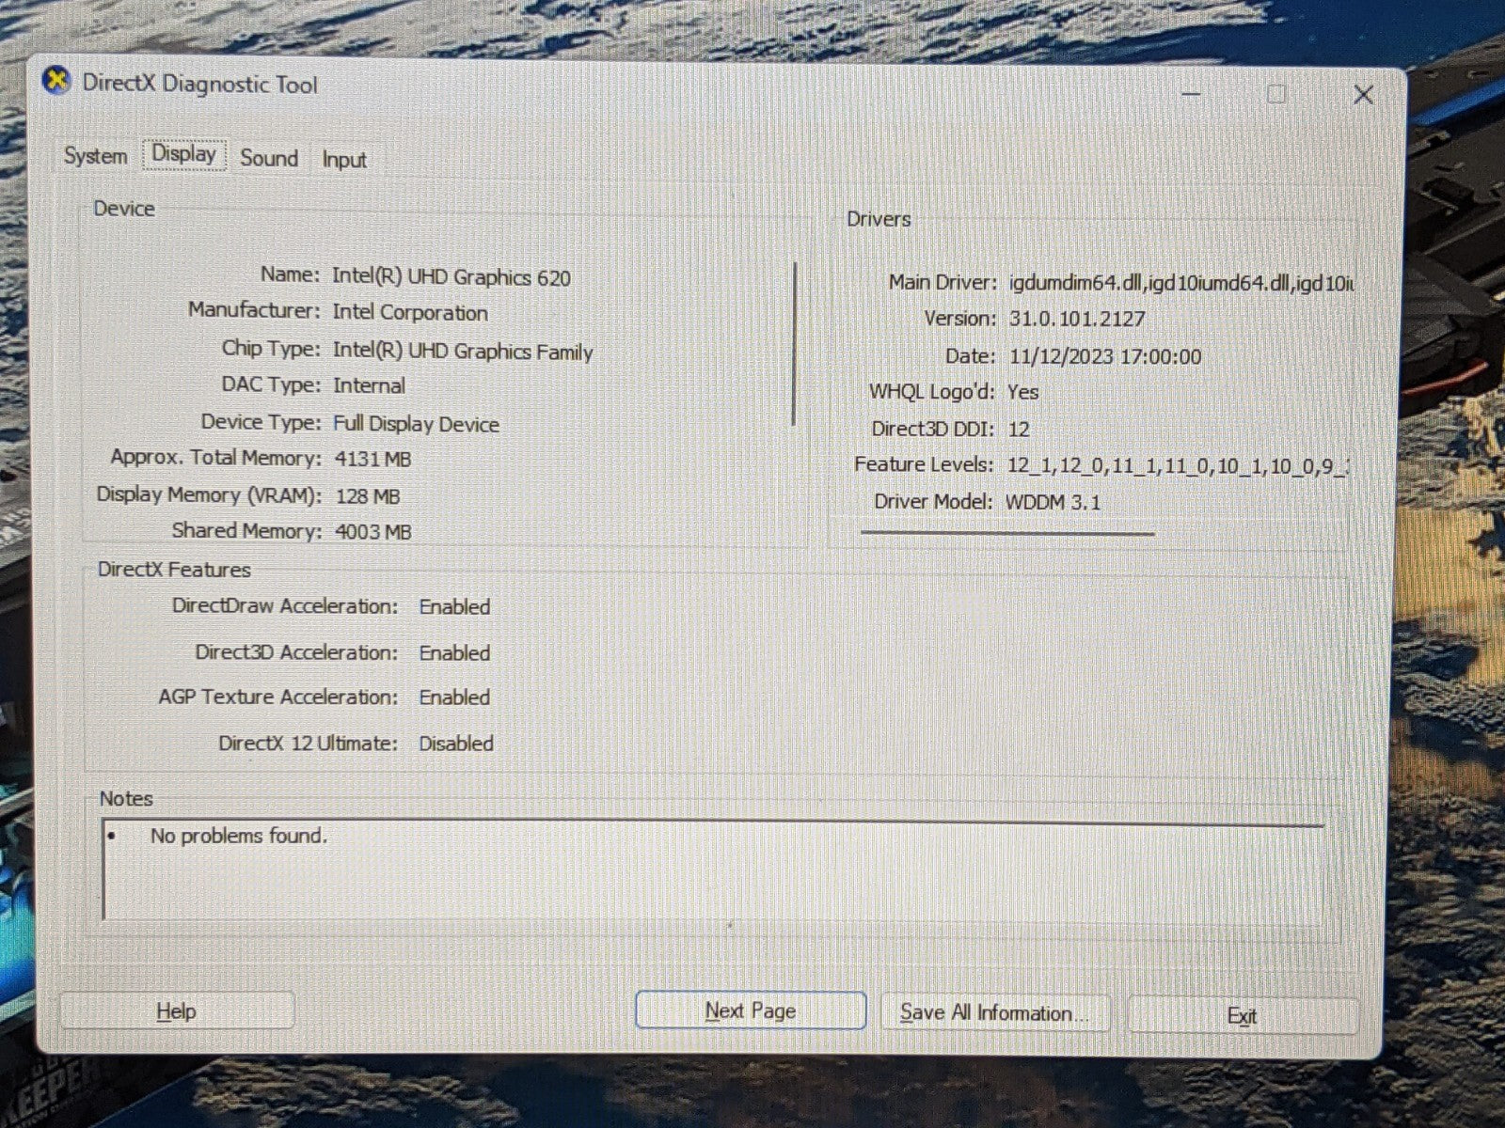Click Save All Information button
Image resolution: width=1505 pixels, height=1128 pixels.
[x=994, y=1012]
